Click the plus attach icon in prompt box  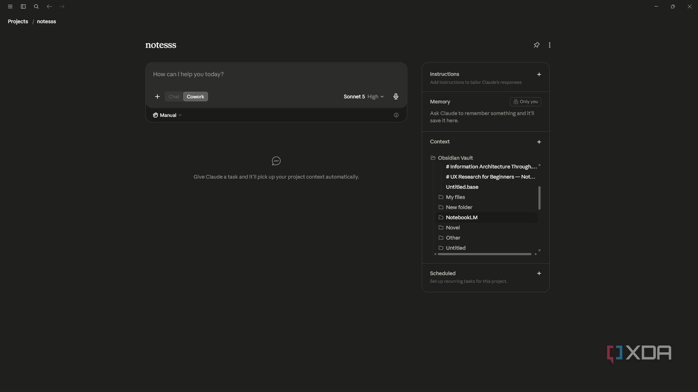(157, 97)
